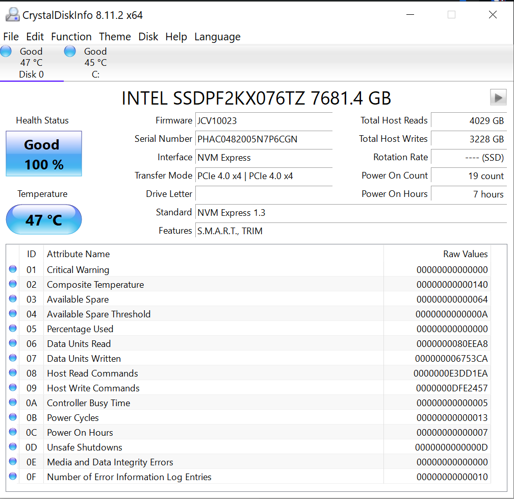
Task: Open the Function menu
Action: click(71, 37)
